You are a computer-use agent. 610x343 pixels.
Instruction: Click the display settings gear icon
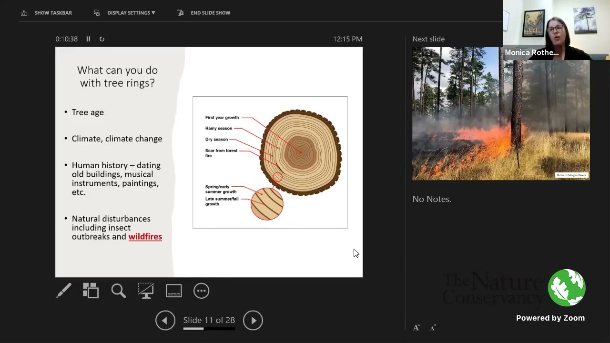[97, 13]
